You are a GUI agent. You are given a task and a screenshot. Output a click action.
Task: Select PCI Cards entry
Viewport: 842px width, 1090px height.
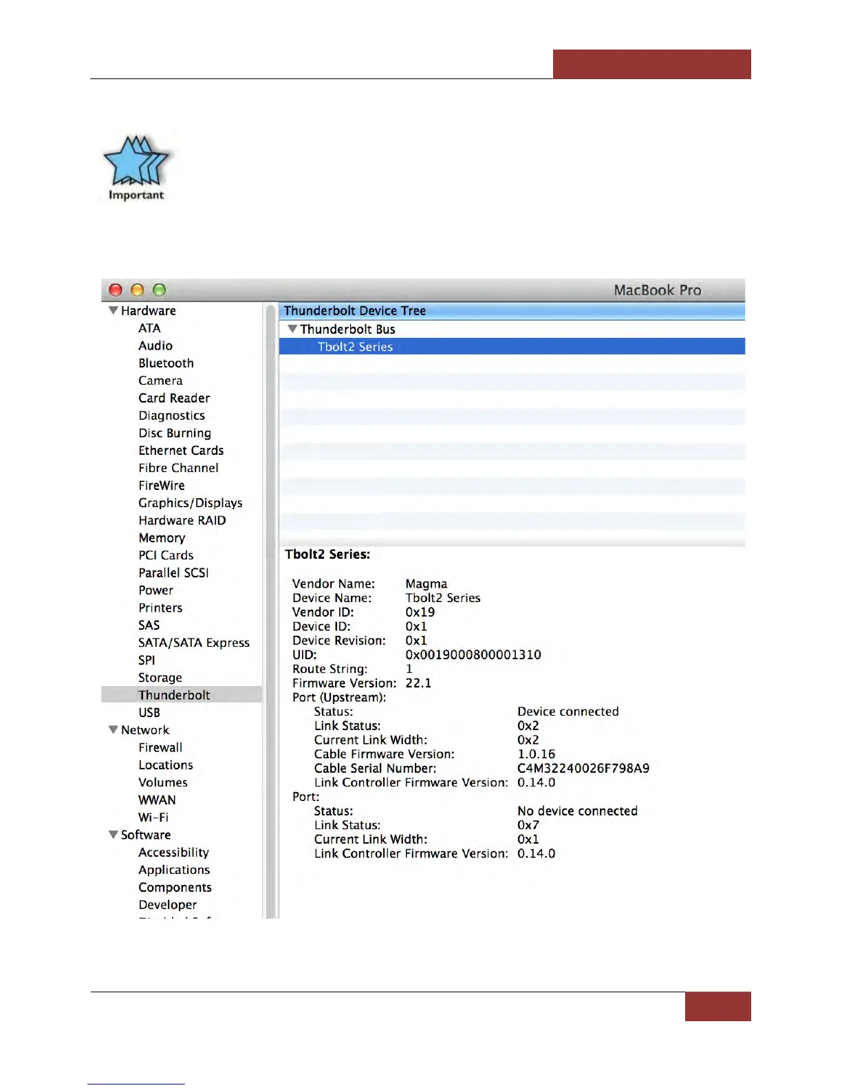(166, 555)
